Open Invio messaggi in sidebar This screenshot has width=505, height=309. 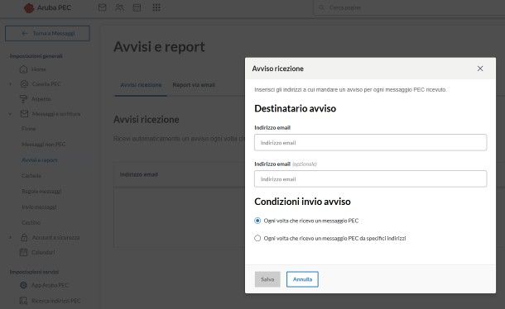(39, 207)
